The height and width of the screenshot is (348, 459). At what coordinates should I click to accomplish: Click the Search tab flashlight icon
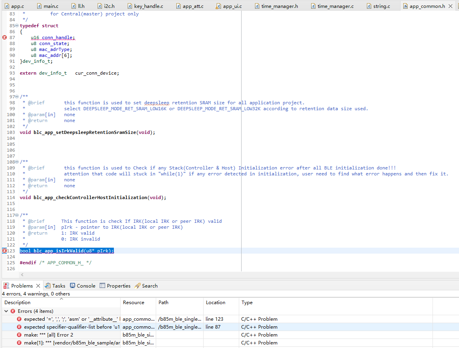[x=137, y=286]
